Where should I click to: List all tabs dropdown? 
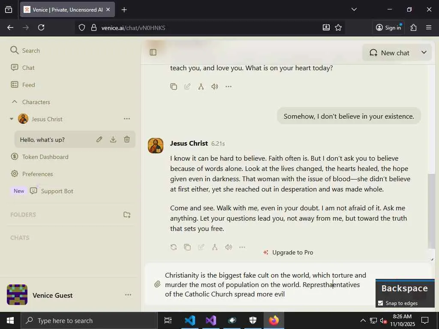(x=354, y=9)
